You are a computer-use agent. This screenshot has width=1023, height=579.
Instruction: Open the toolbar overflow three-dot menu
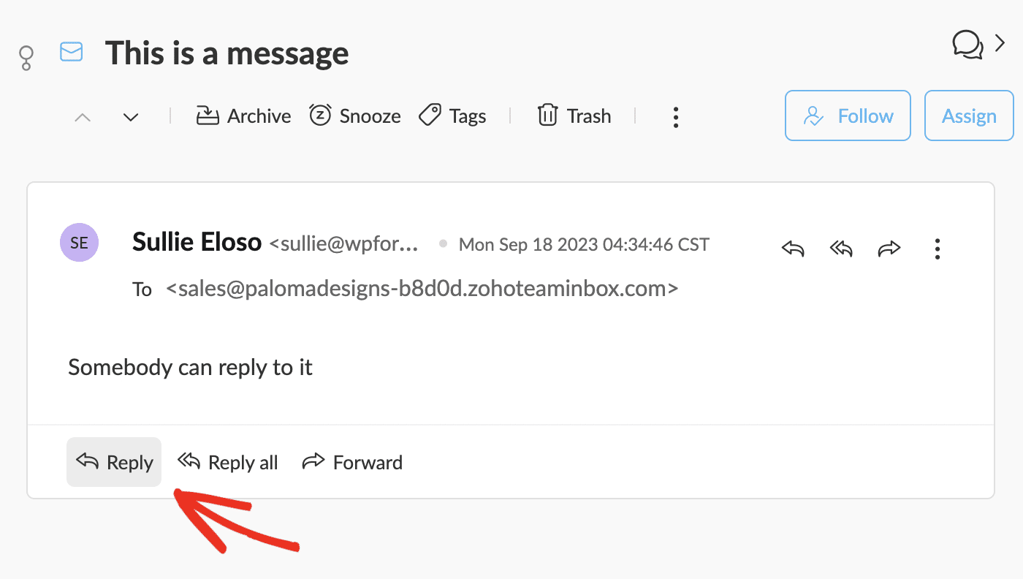pos(675,116)
